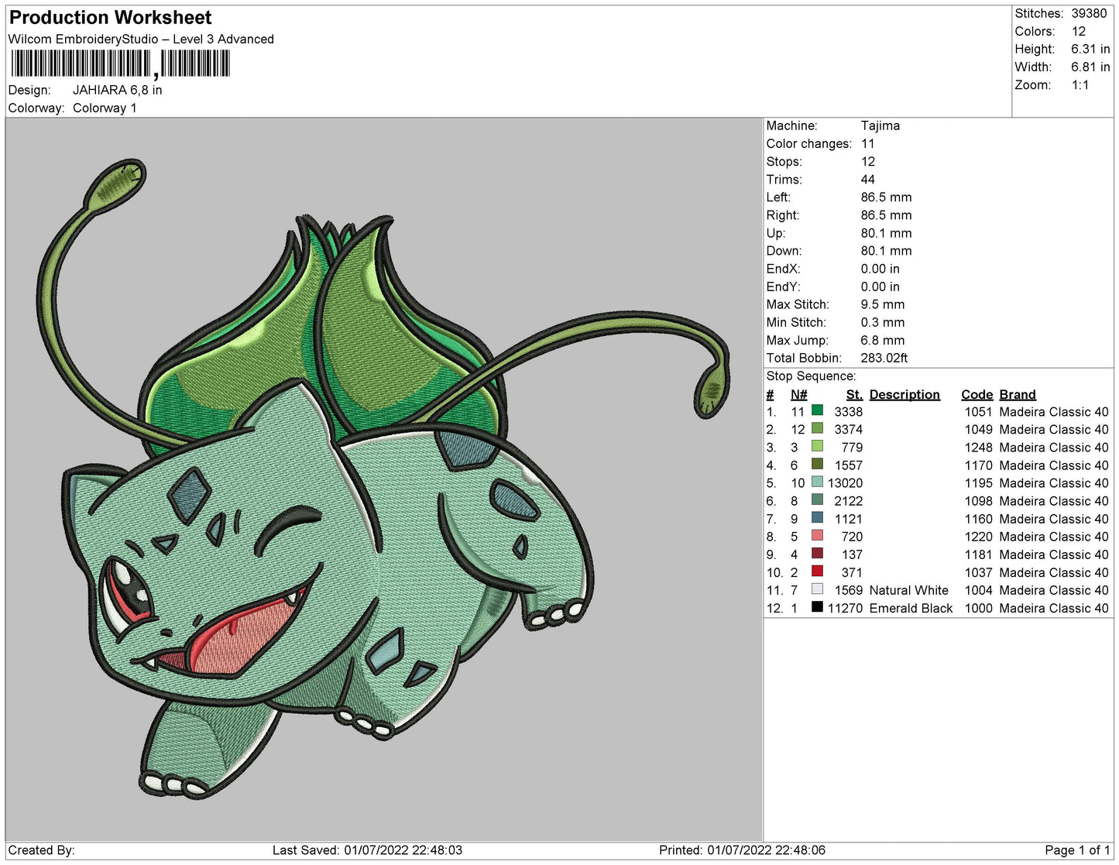Click the 'St.' column header
Viewport: 1119px width, 865px height.
[x=854, y=394]
